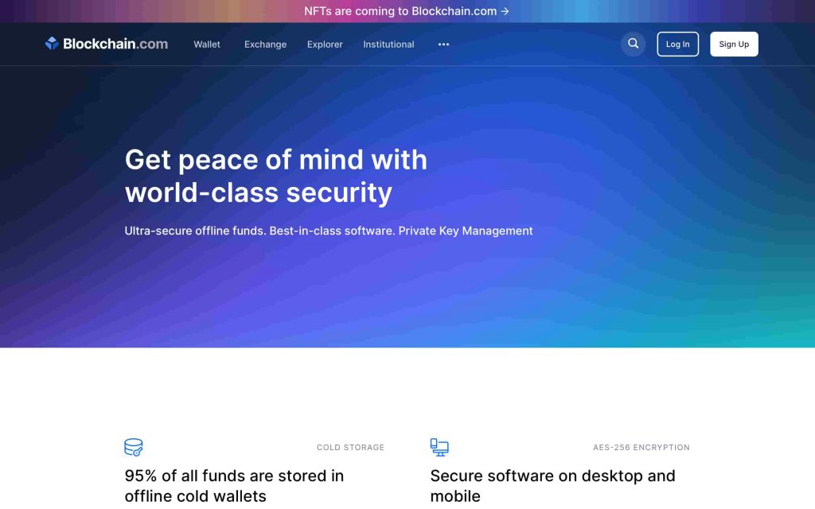Open the Institutional page from navigation

click(388, 45)
